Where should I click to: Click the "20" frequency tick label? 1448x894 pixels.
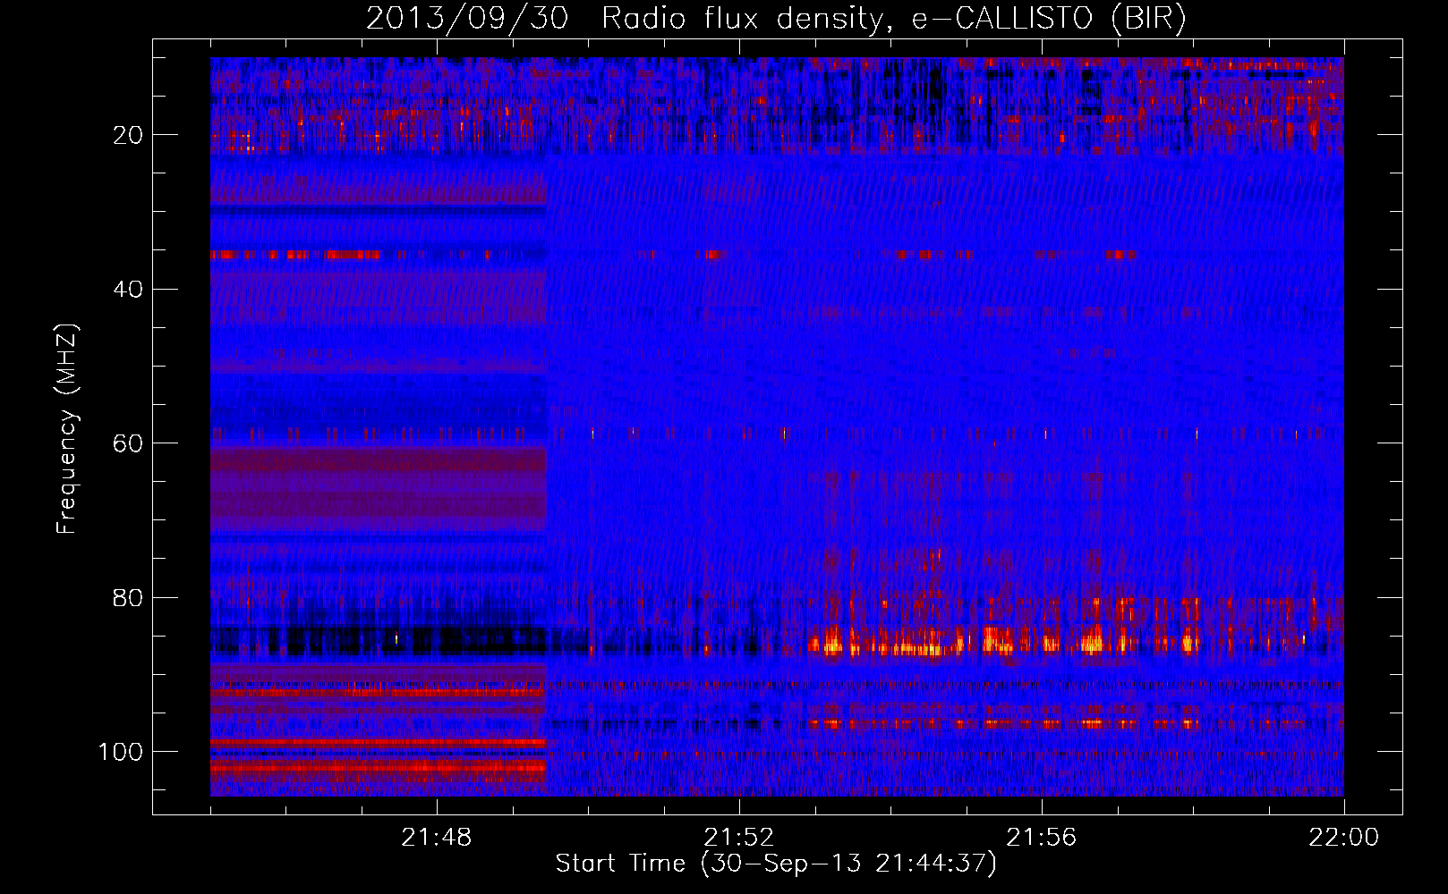tap(128, 135)
